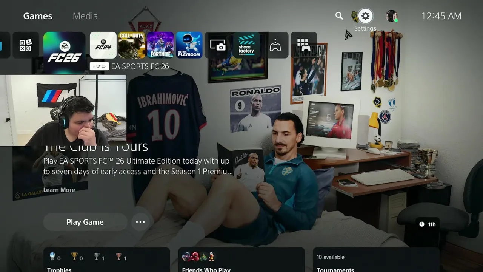
Task: Open the Trophies card
Action: 106,260
